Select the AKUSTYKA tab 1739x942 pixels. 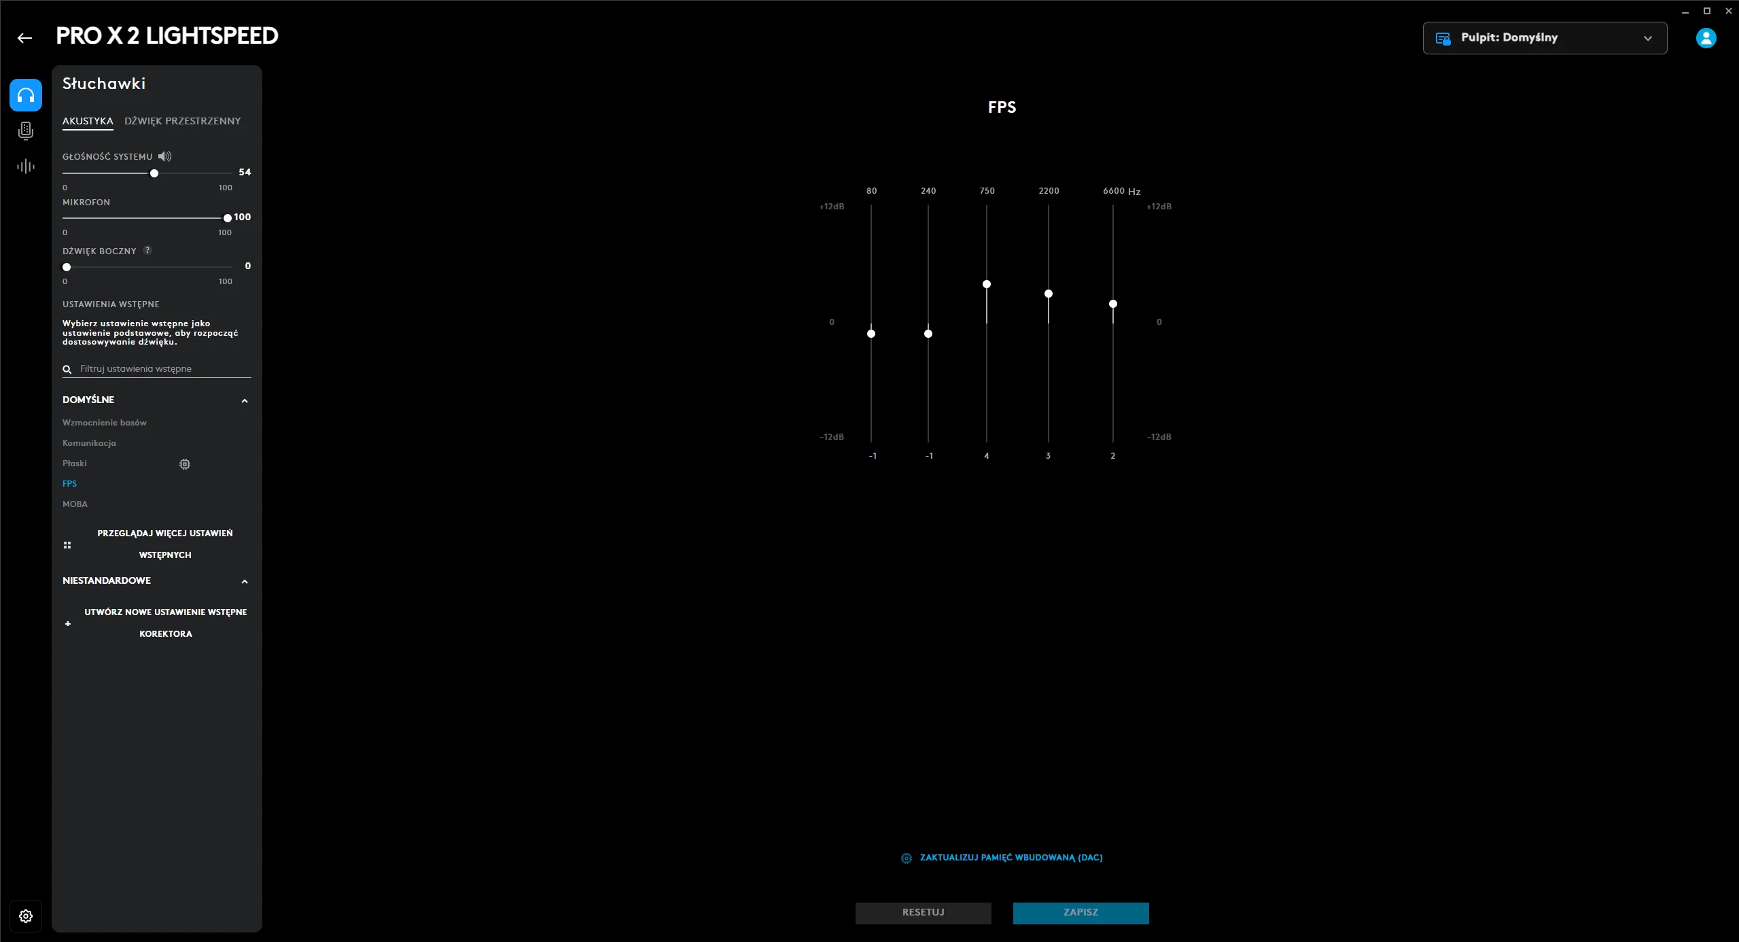point(88,121)
